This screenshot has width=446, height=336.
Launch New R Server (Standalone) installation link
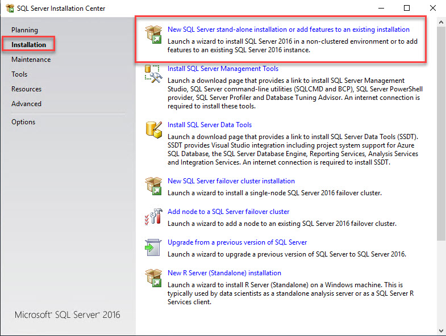tap(224, 273)
